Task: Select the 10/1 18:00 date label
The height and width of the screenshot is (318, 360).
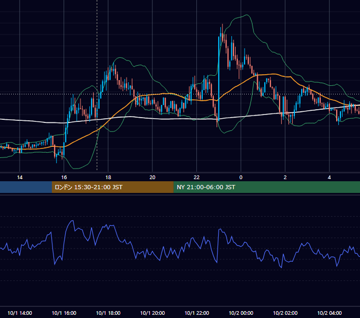Action: point(108,313)
